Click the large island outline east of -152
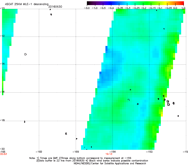 168,103
